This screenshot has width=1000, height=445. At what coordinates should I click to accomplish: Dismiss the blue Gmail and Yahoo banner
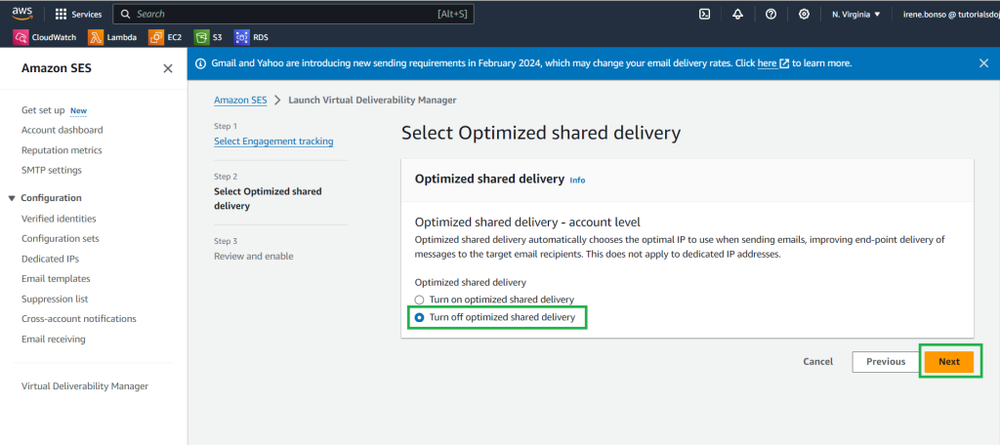(983, 63)
